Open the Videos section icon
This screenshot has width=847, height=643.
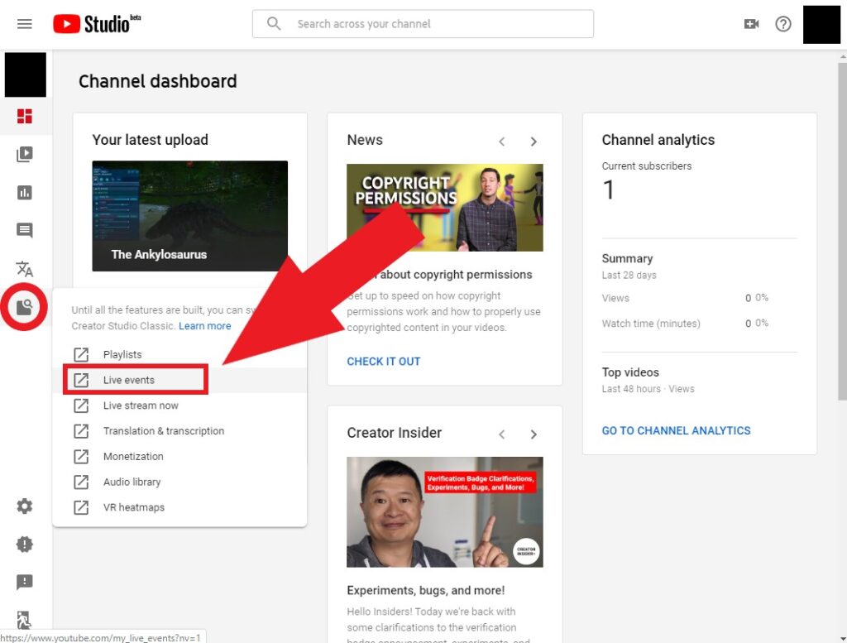25,155
